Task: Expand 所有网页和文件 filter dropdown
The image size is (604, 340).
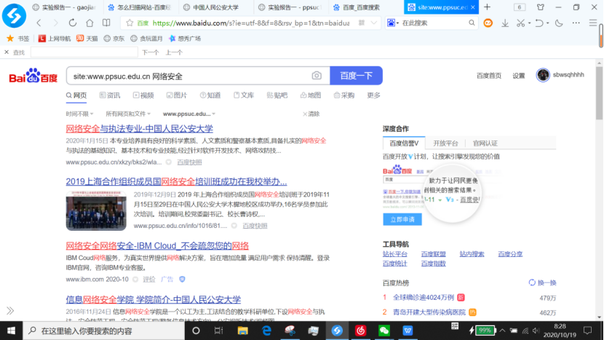Action: 128,114
